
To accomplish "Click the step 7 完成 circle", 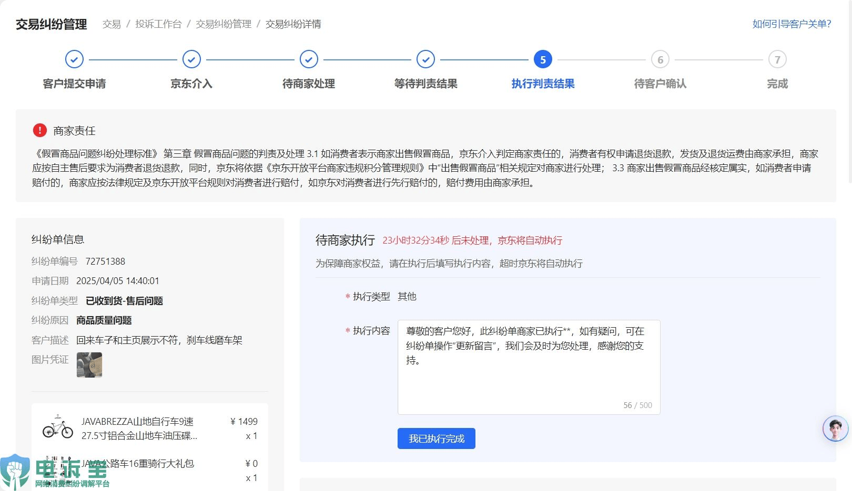I will tap(778, 59).
